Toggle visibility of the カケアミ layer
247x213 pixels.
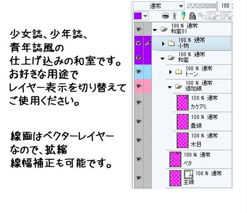pyautogui.click(x=138, y=103)
